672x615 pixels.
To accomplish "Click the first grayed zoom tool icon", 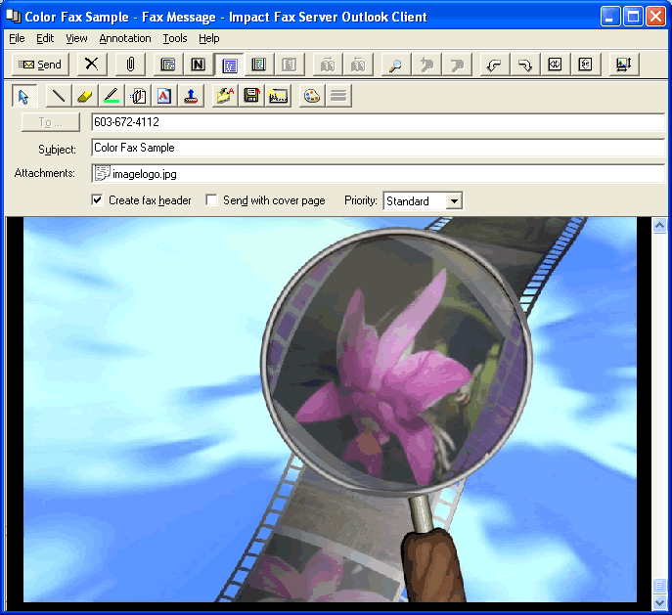I will point(426,65).
